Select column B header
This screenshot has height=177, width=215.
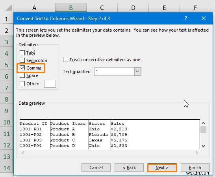click(x=71, y=8)
